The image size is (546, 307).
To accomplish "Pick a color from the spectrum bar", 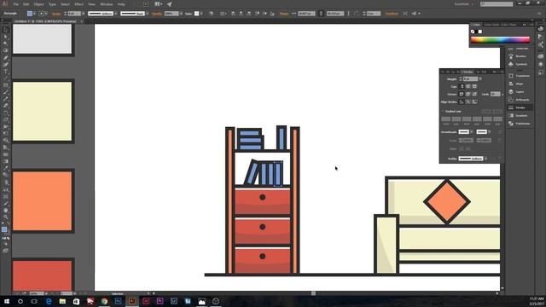I will [500, 40].
